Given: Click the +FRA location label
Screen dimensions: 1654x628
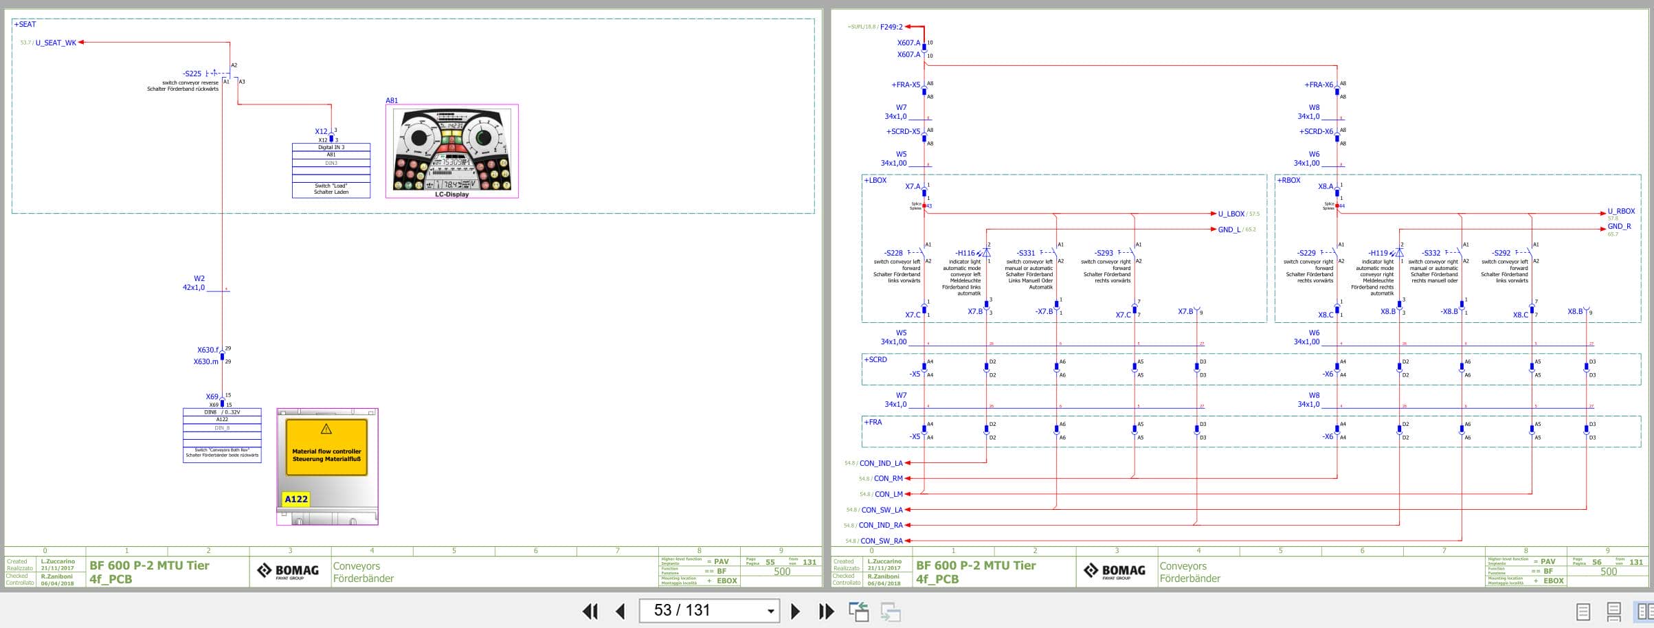Looking at the screenshot, I should pos(873,423).
